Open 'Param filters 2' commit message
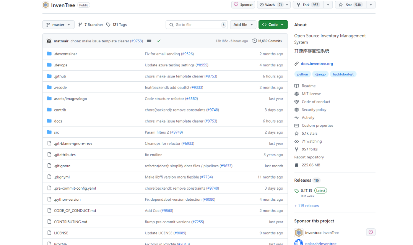The image size is (413, 245). (x=157, y=132)
